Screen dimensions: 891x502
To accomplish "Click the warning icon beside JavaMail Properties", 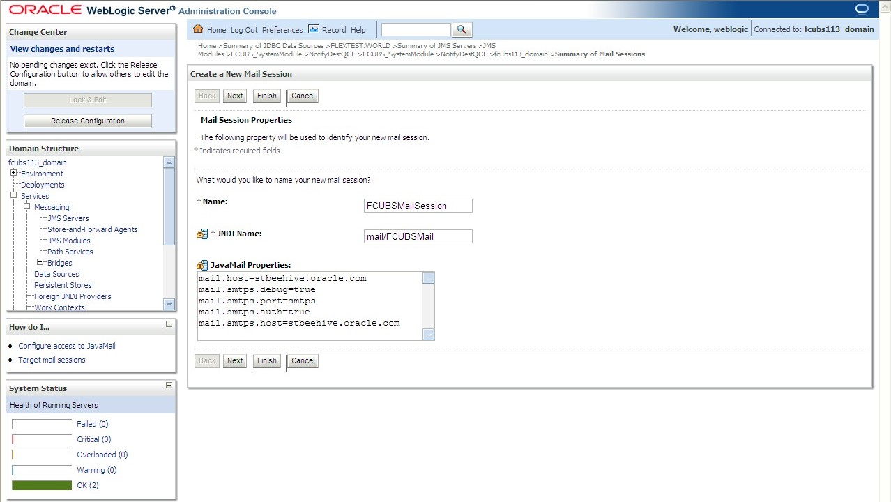I will (202, 266).
